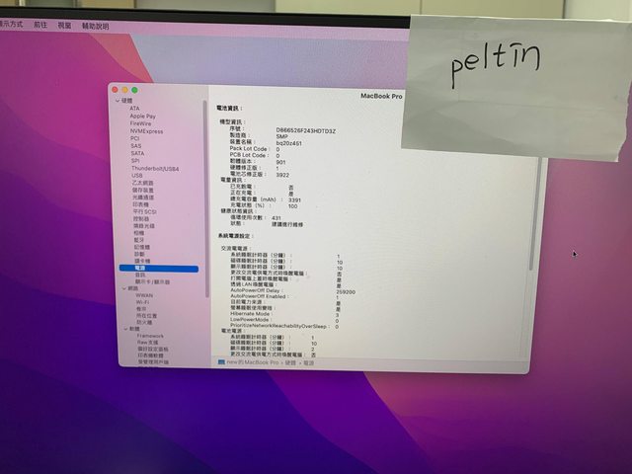Open 音訊 audio entry
632x474 pixels.
(x=140, y=276)
